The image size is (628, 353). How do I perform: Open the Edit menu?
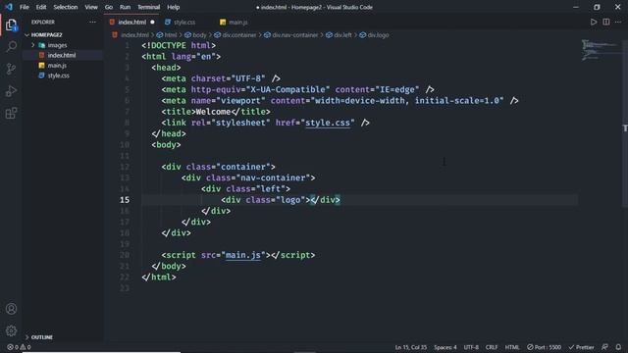[x=41, y=7]
